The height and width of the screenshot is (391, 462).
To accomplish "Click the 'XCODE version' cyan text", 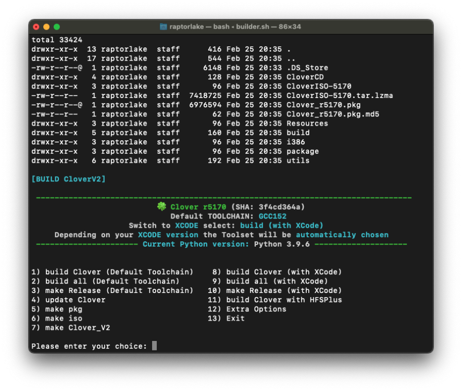I will point(168,235).
